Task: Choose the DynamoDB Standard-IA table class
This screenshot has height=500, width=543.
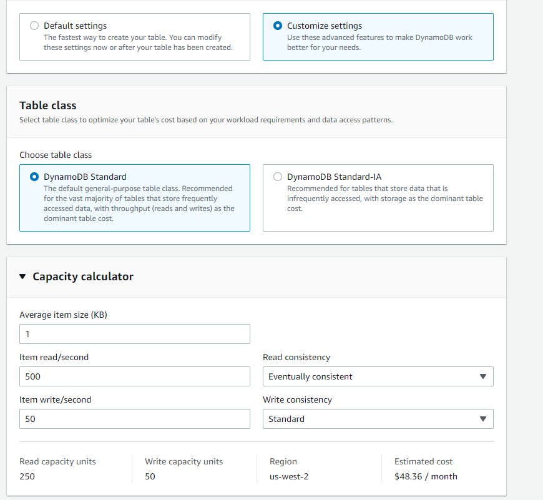Action: coord(278,177)
